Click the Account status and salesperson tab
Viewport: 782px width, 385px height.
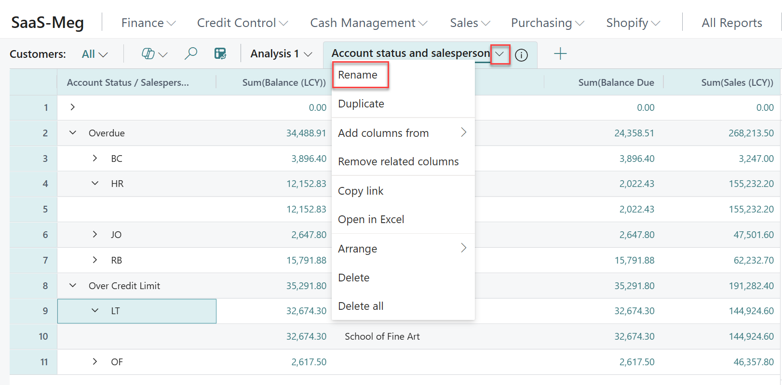click(x=410, y=53)
